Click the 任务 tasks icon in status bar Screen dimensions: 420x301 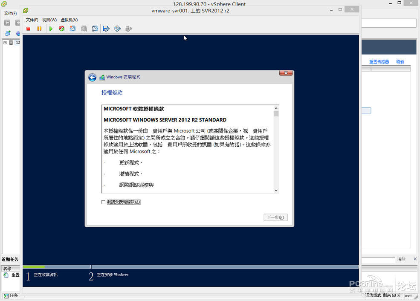click(x=6, y=296)
